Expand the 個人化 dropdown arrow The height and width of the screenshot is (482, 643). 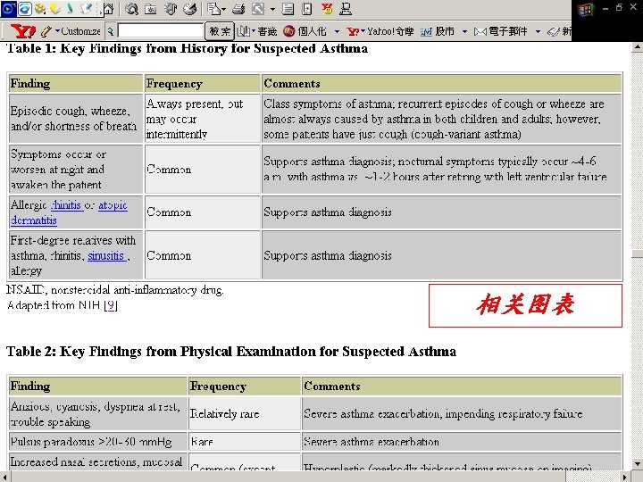[337, 31]
